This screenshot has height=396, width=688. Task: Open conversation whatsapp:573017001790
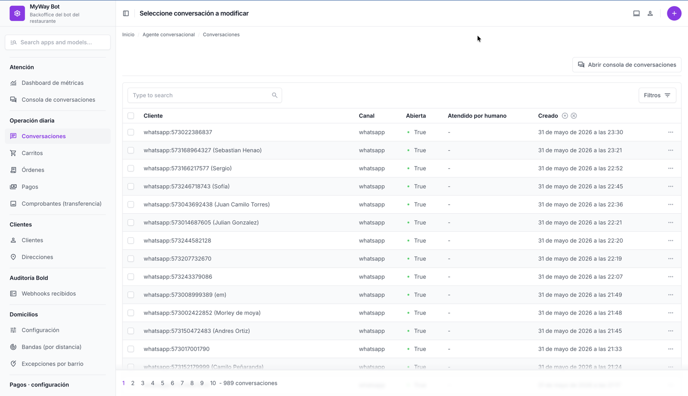coord(177,349)
